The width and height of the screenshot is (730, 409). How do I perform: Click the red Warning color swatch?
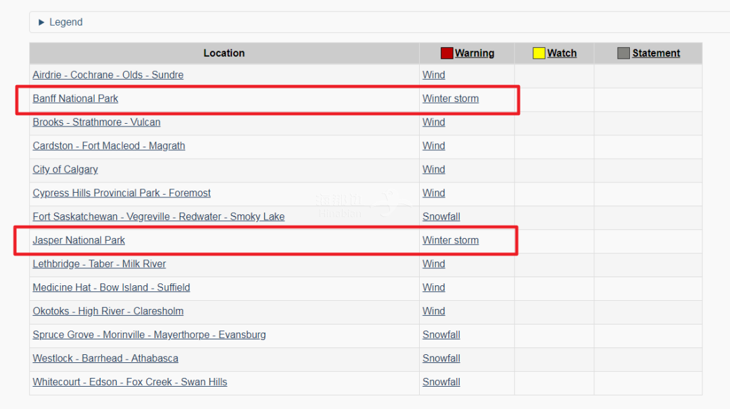[446, 53]
